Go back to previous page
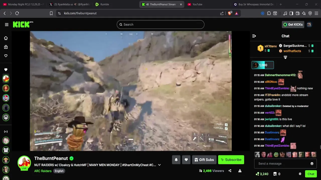The width and height of the screenshot is (321, 180). click(x=5, y=13)
